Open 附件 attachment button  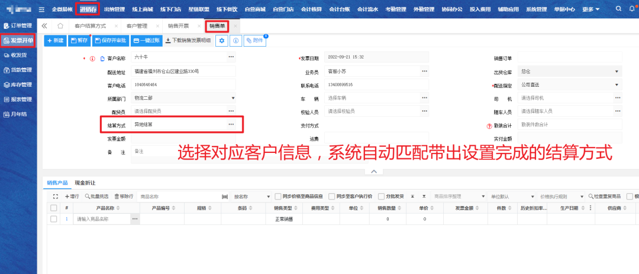point(254,40)
